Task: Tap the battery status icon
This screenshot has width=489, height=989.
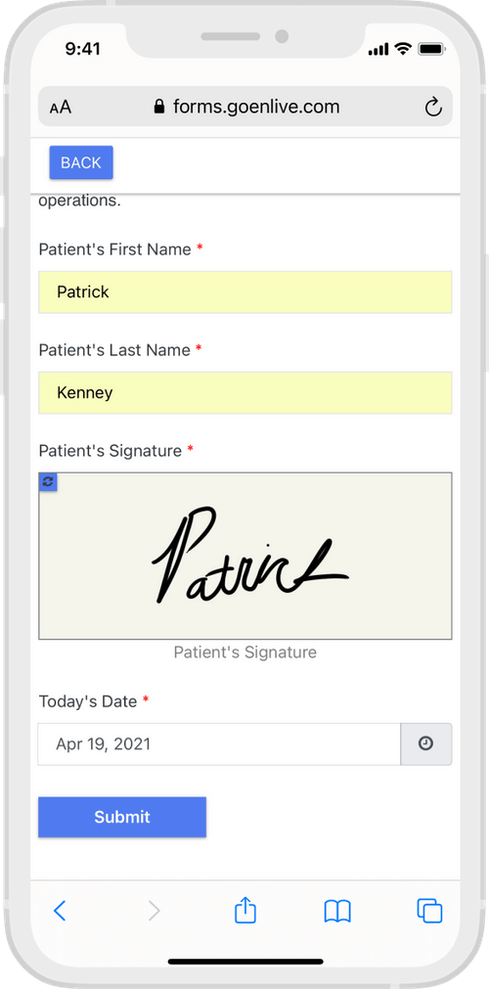Action: coord(431,49)
